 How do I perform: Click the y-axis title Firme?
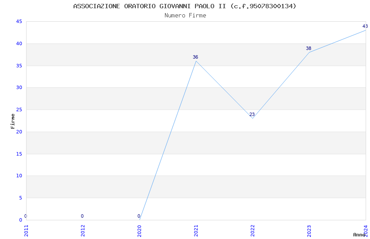pos(13,121)
